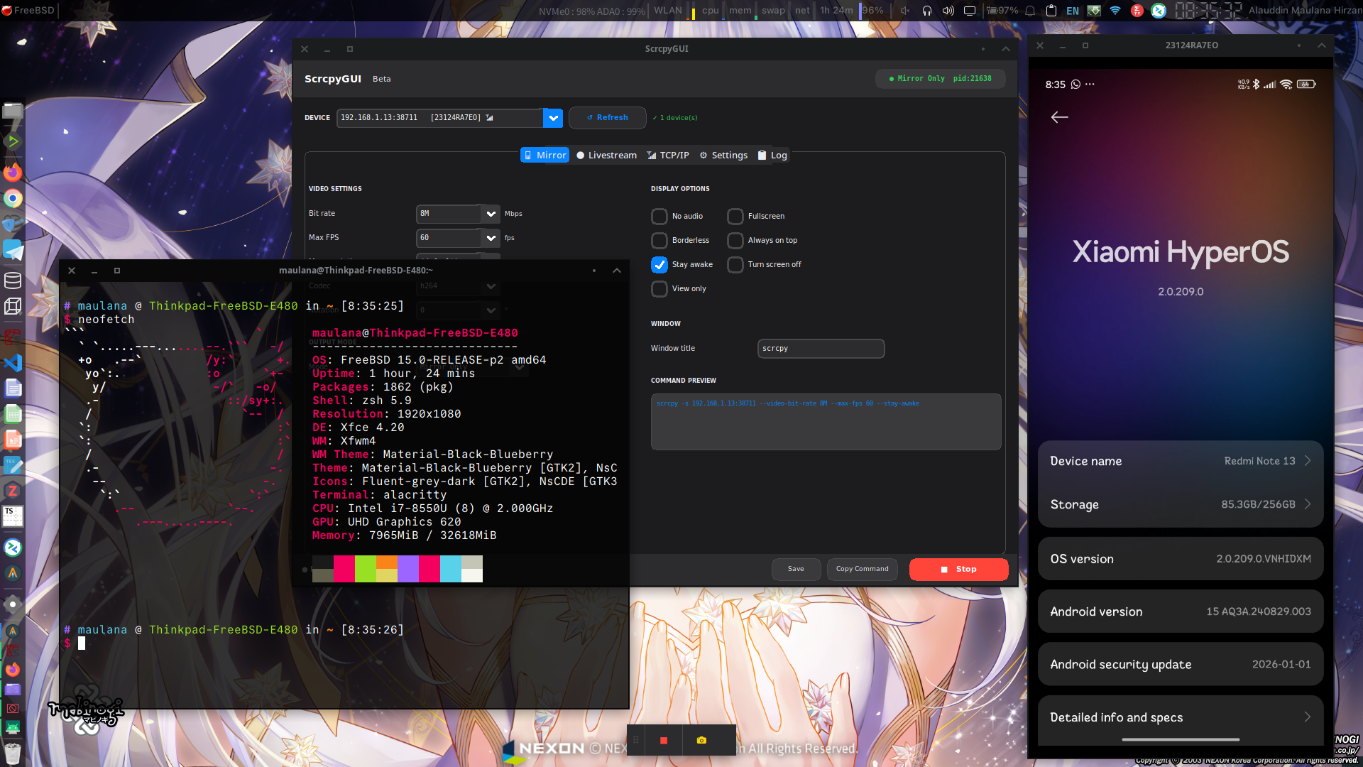Enable the No audio checkbox

pyautogui.click(x=659, y=216)
